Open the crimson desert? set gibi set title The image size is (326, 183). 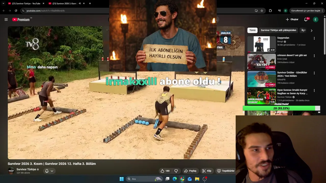coord(292,55)
